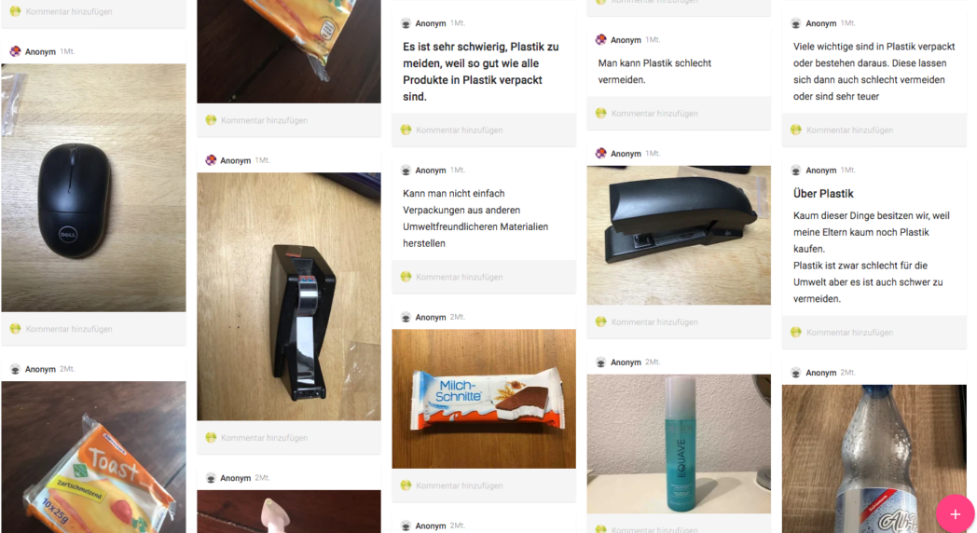
Task: Open the black tape dispenser photo
Action: [288, 296]
